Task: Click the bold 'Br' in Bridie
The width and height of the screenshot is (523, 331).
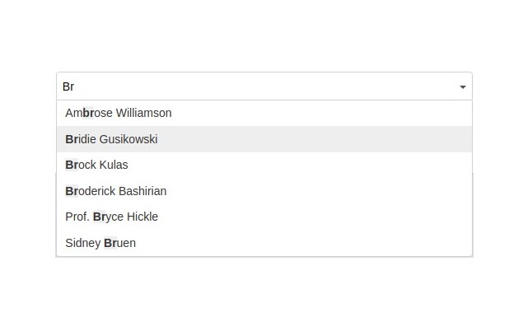Action: [x=72, y=139]
